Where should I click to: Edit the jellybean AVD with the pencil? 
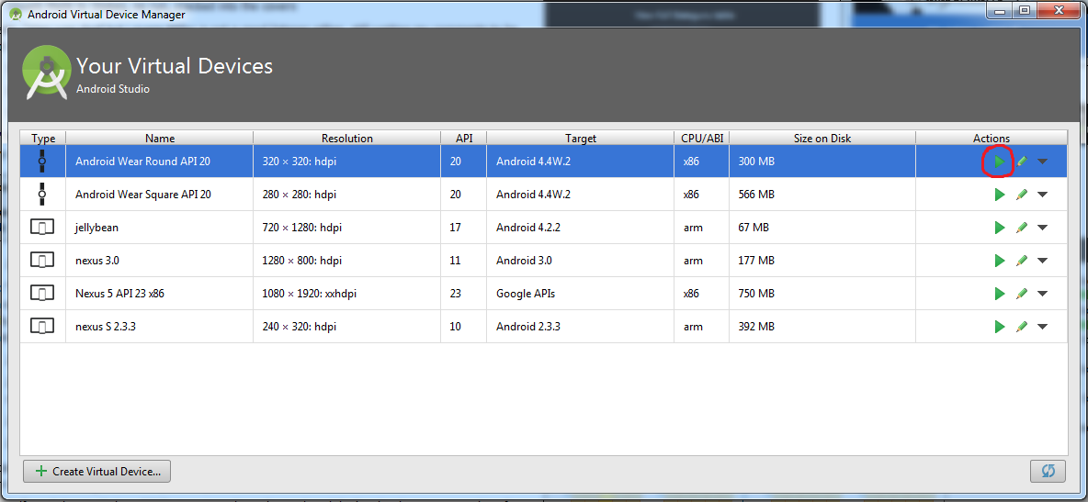point(1022,228)
